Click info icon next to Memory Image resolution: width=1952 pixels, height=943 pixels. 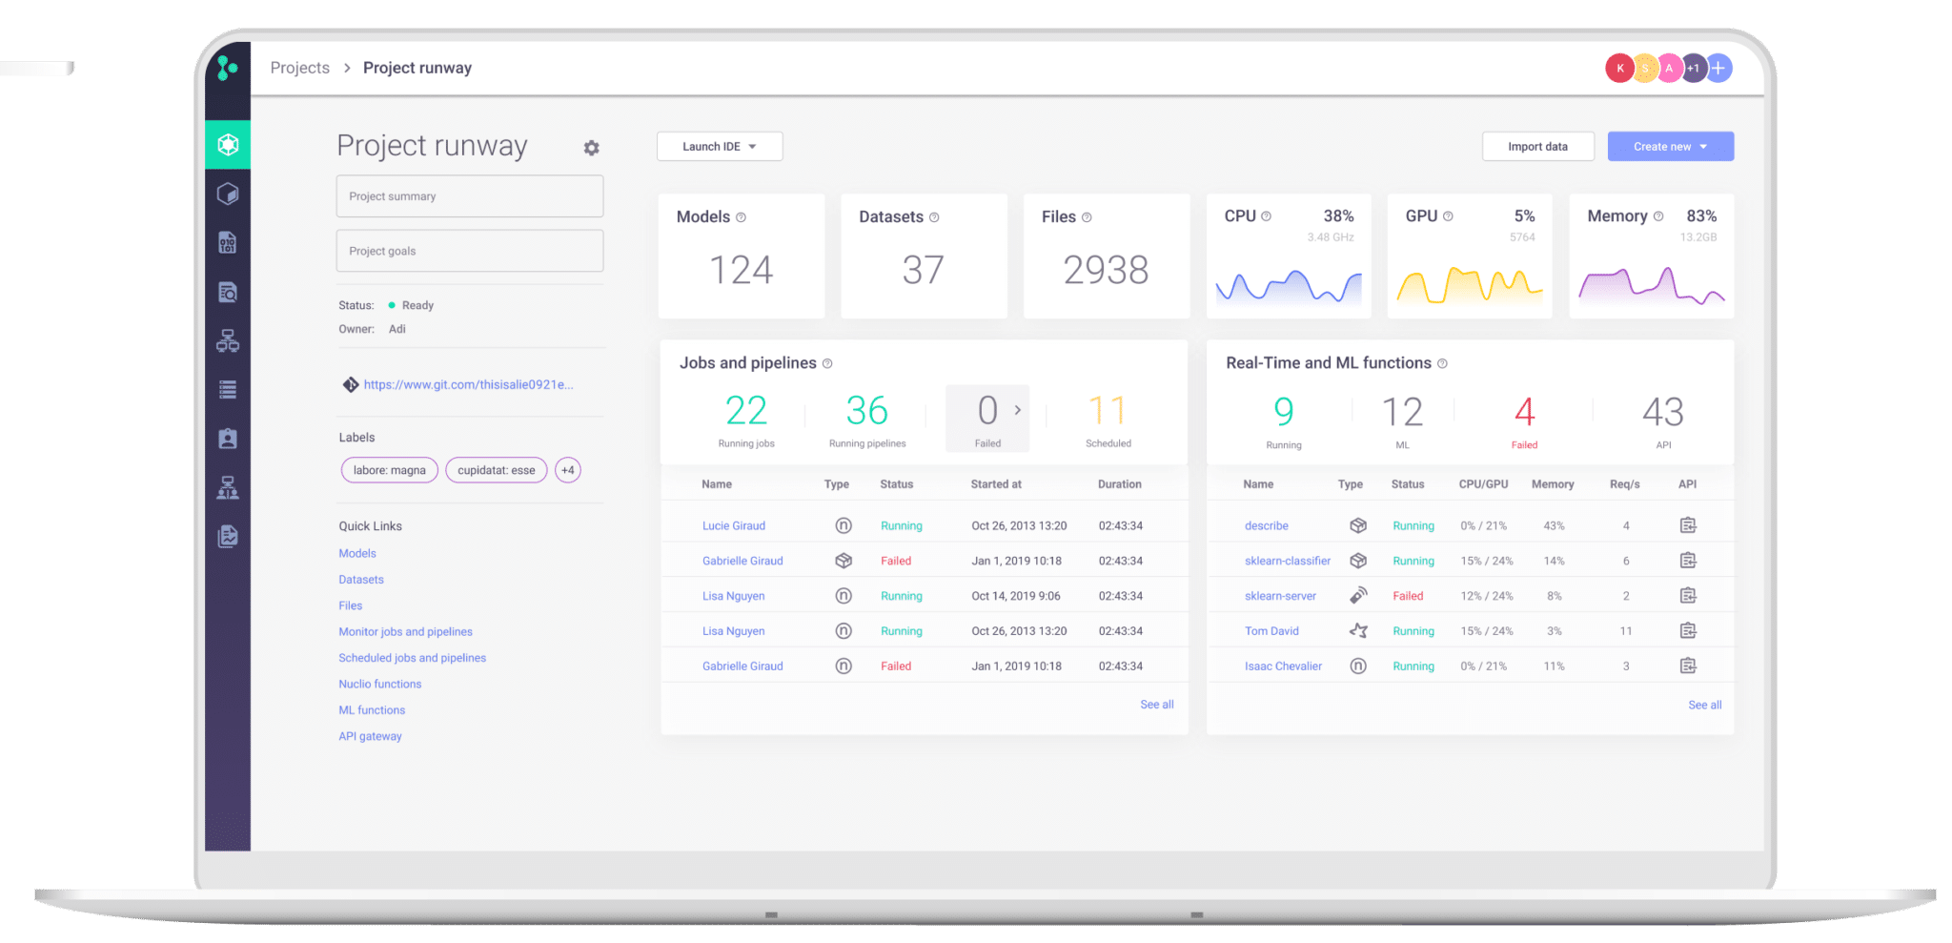[x=1658, y=216]
